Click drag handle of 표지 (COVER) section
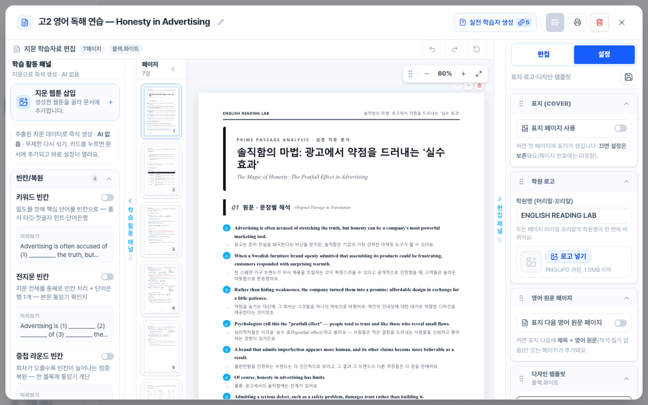Image resolution: width=648 pixels, height=405 pixels. point(521,104)
